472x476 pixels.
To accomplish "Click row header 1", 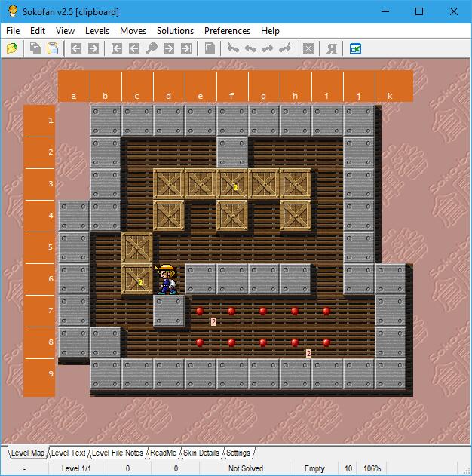I will coord(39,121).
